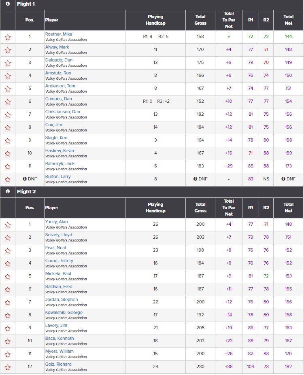Click the star icon beside Alan Yancy
Image resolution: width=304 pixels, height=375 pixels.
point(8,225)
